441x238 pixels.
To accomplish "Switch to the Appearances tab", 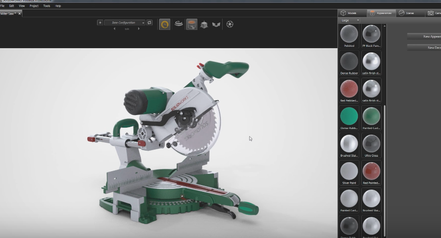I will click(x=381, y=13).
